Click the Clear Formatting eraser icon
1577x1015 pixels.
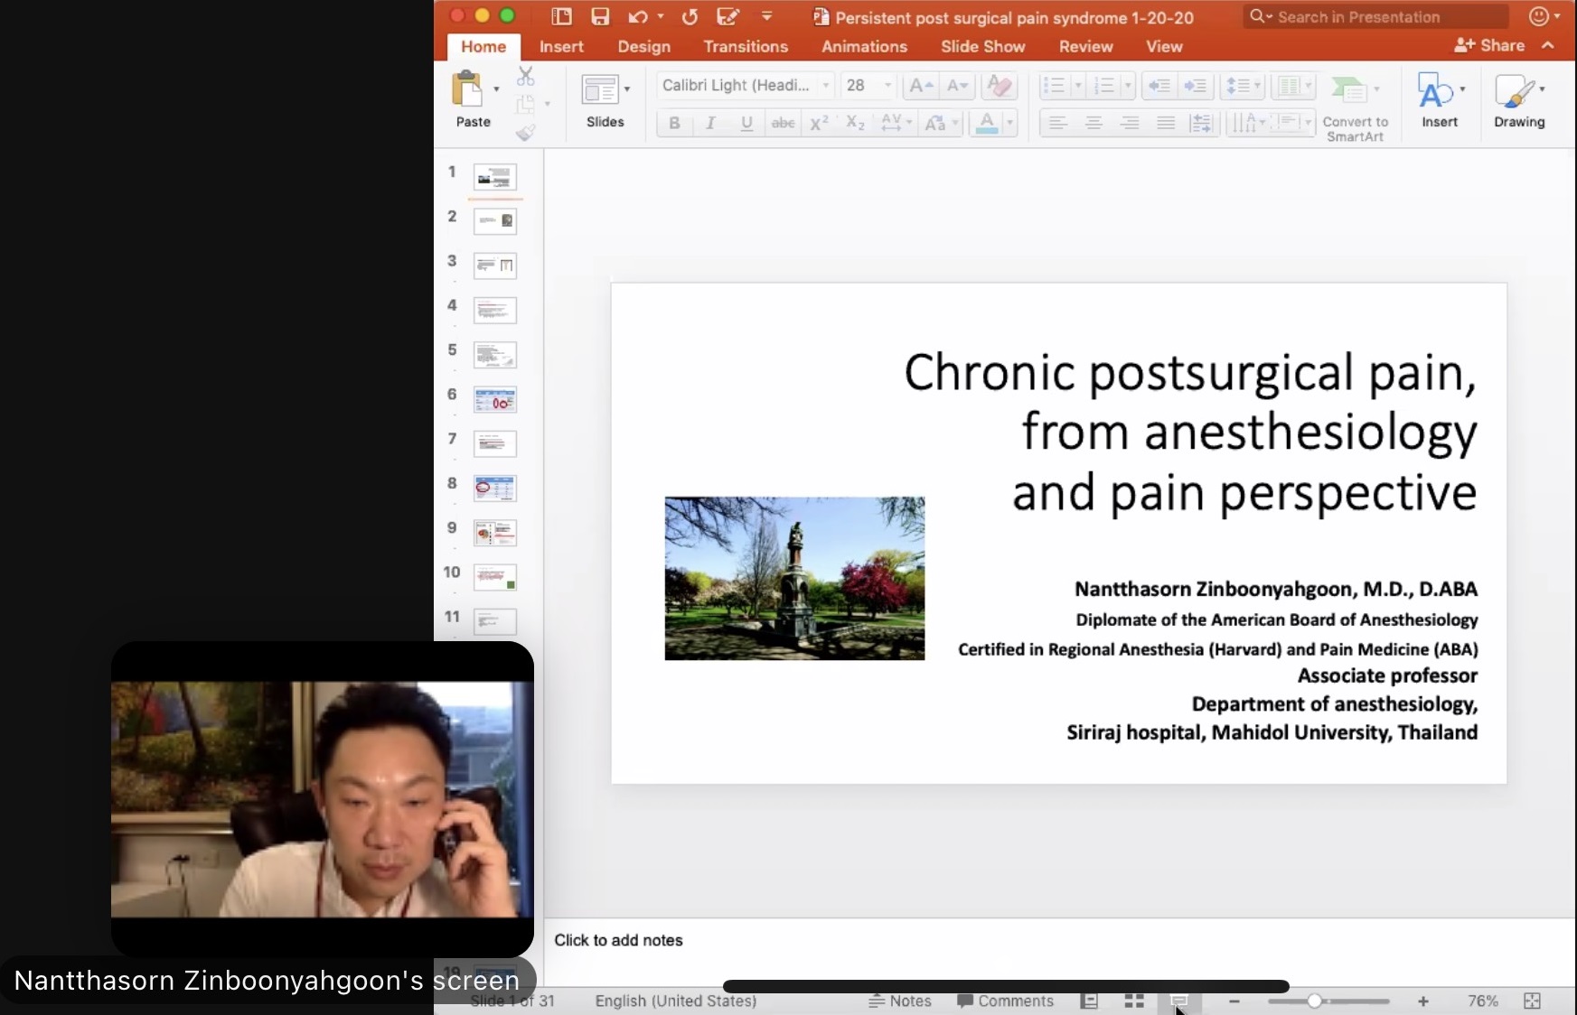(999, 86)
